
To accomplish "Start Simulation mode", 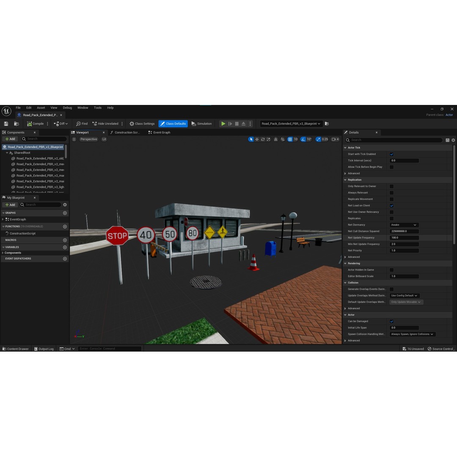I will 202,124.
